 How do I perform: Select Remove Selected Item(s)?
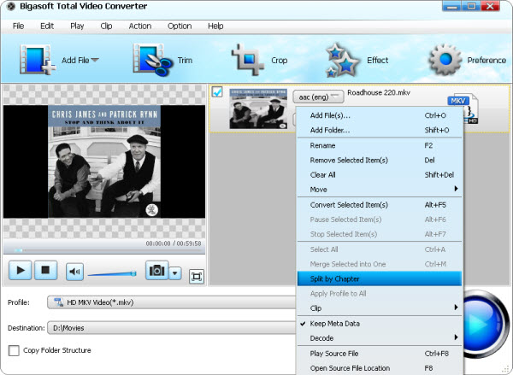point(379,160)
